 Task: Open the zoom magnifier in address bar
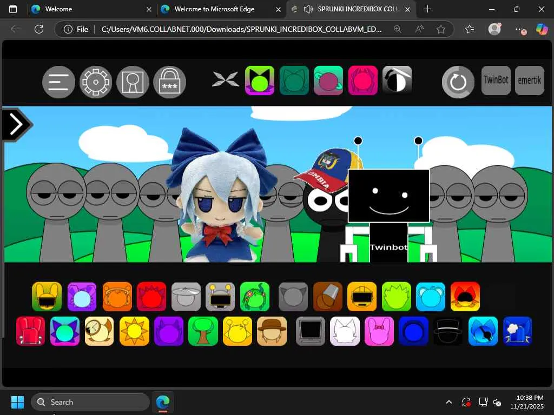pyautogui.click(x=398, y=29)
